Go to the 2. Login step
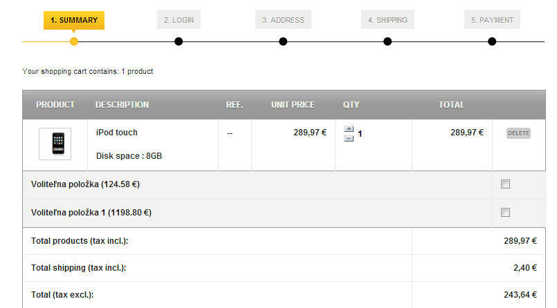The width and height of the screenshot is (557, 308). [179, 20]
